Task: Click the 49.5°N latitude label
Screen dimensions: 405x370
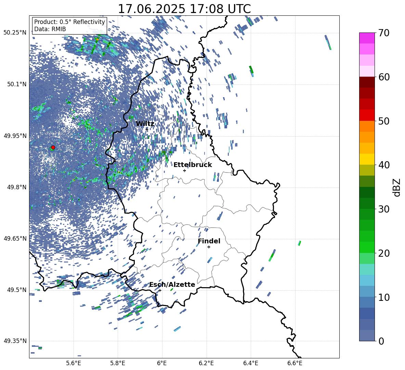Action: (x=16, y=290)
